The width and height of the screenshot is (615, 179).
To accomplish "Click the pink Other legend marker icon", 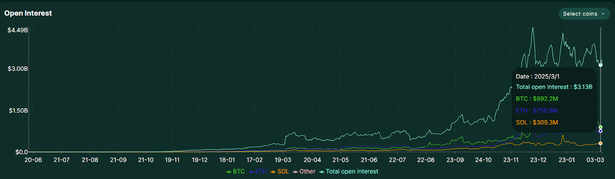I will pyautogui.click(x=295, y=172).
